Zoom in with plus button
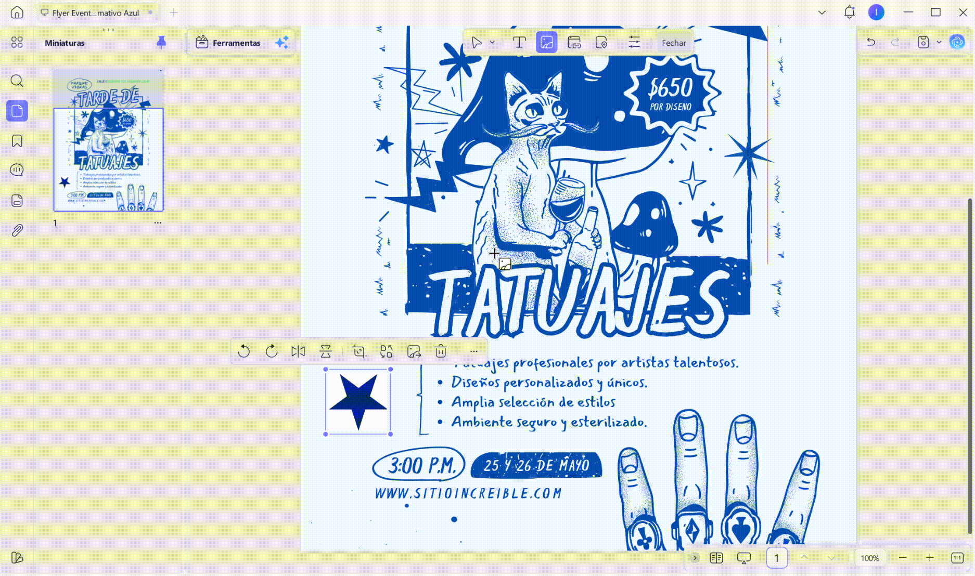The width and height of the screenshot is (975, 576). (x=930, y=558)
